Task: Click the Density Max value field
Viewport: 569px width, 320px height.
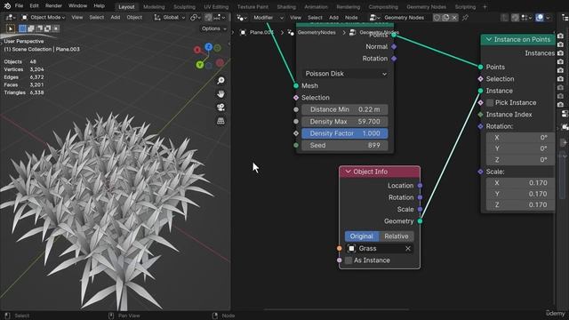Action: 345,122
